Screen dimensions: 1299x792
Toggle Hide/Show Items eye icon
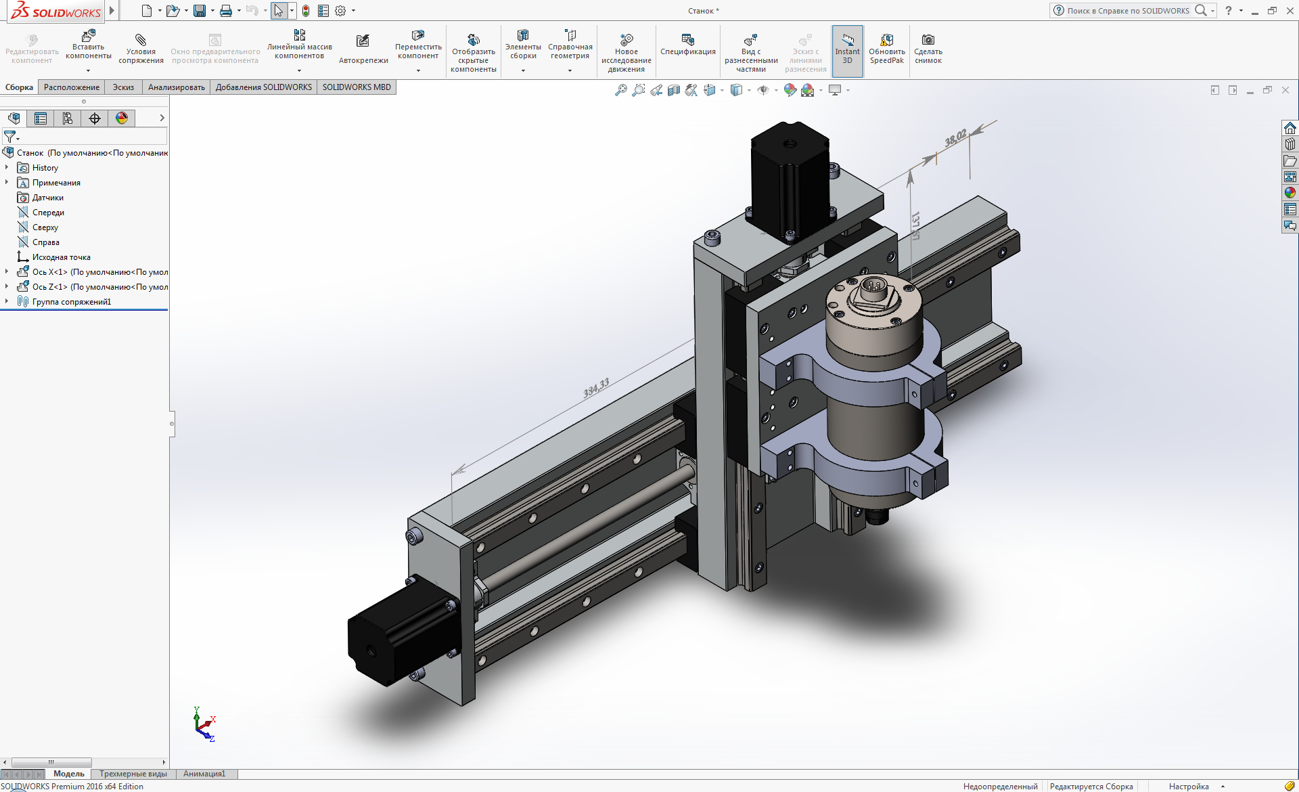(x=763, y=90)
